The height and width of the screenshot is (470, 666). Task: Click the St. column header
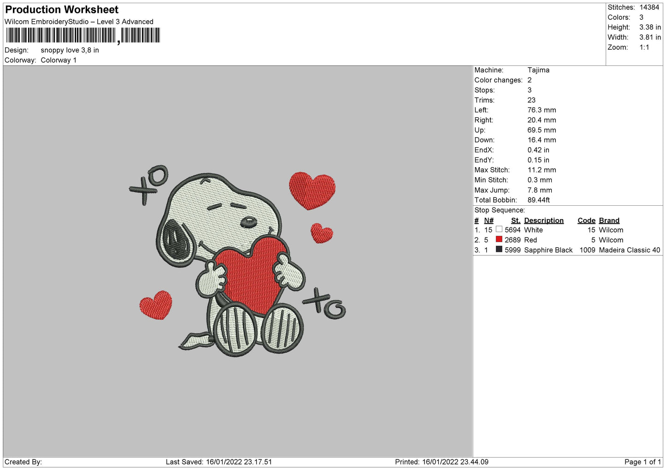515,220
